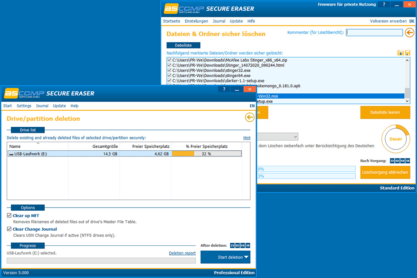Uncheck stinger32.exe in the file list

pyautogui.click(x=169, y=70)
